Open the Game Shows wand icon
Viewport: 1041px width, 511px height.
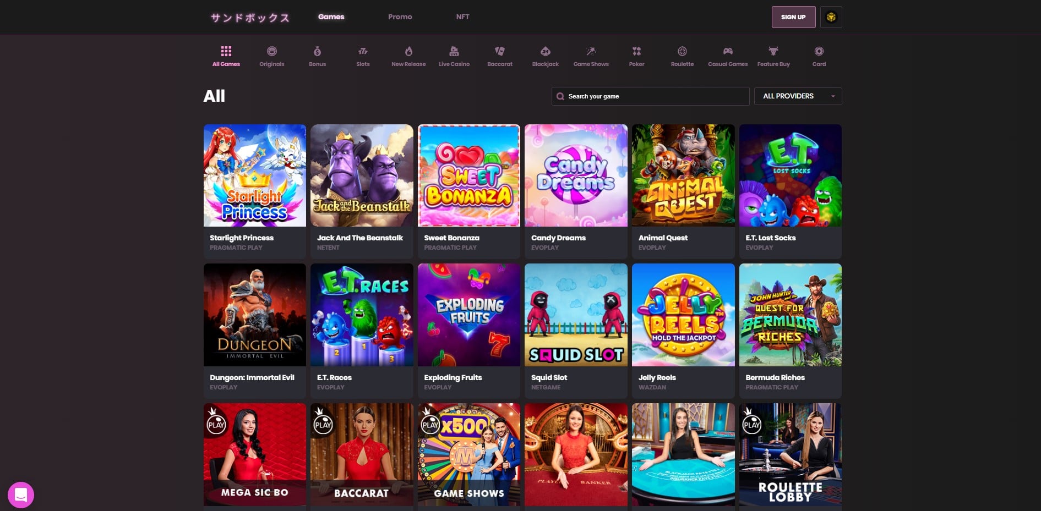(591, 51)
